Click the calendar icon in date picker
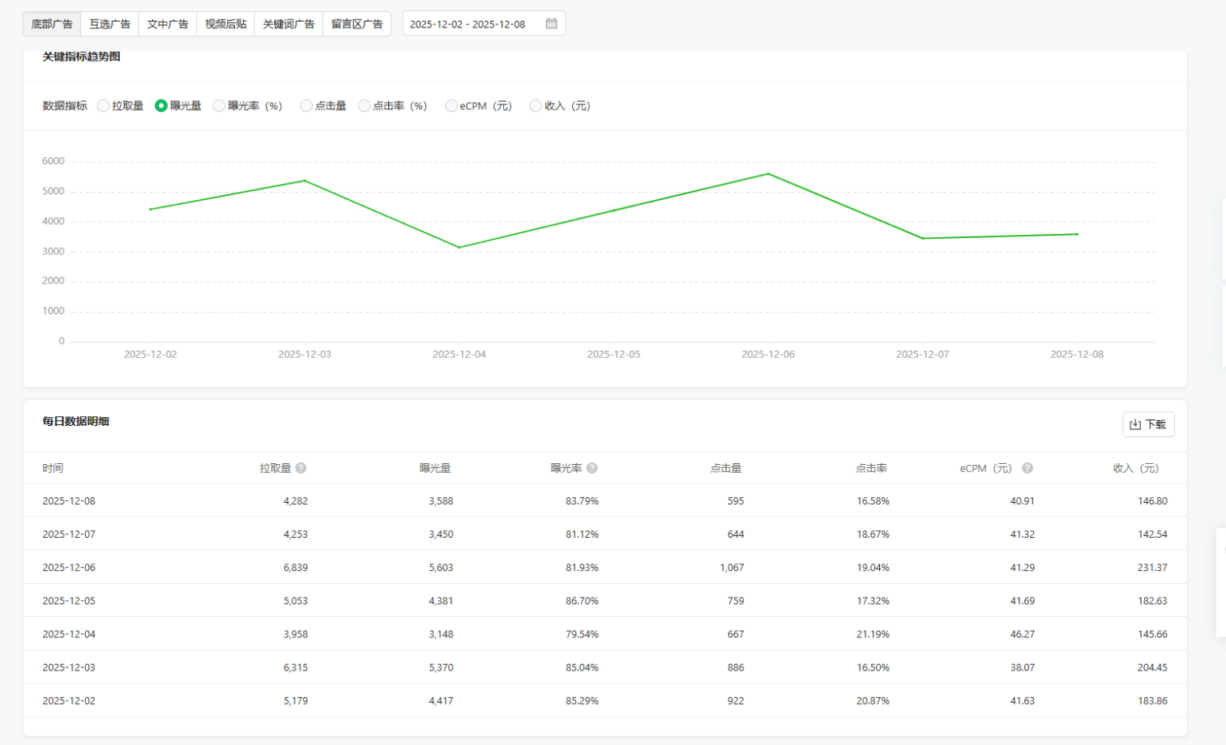 coord(551,23)
